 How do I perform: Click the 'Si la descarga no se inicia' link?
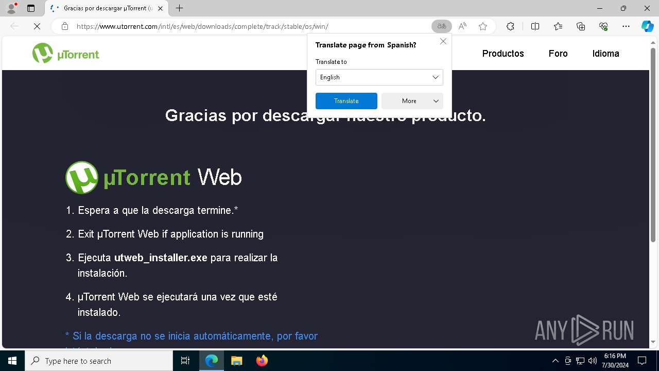tap(192, 336)
